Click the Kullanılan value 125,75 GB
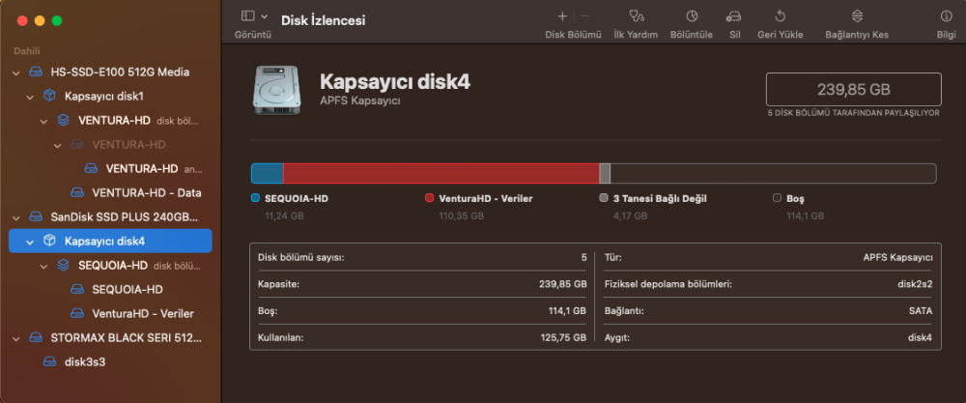Viewport: 966px width, 403px height. pos(562,337)
